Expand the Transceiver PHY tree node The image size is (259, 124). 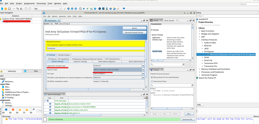click(x=202, y=63)
